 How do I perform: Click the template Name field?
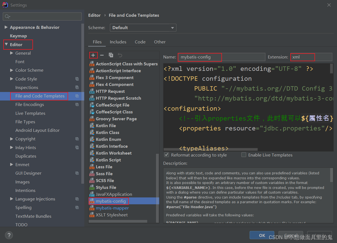(x=222, y=57)
